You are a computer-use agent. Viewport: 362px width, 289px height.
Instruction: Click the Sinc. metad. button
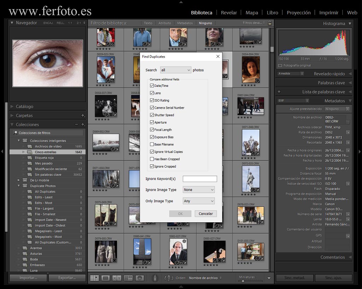pyautogui.click(x=294, y=278)
